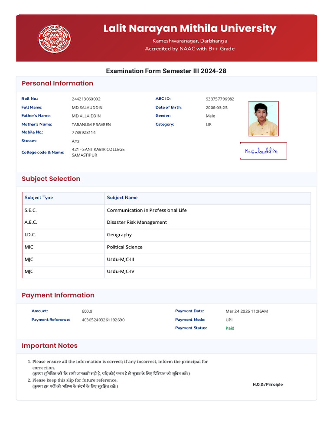
Task: Click college value 421 - SANT KABIR COLLEGE
Action: (98, 152)
